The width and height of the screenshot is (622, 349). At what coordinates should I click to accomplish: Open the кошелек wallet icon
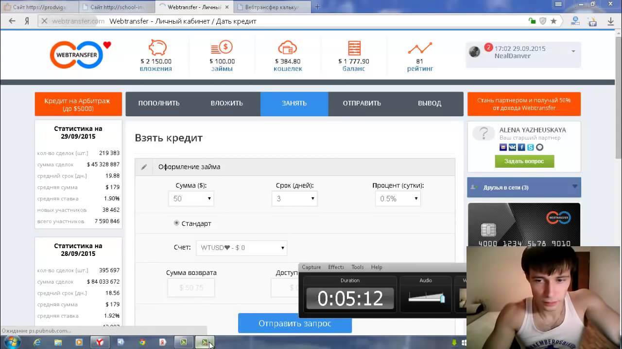click(288, 48)
